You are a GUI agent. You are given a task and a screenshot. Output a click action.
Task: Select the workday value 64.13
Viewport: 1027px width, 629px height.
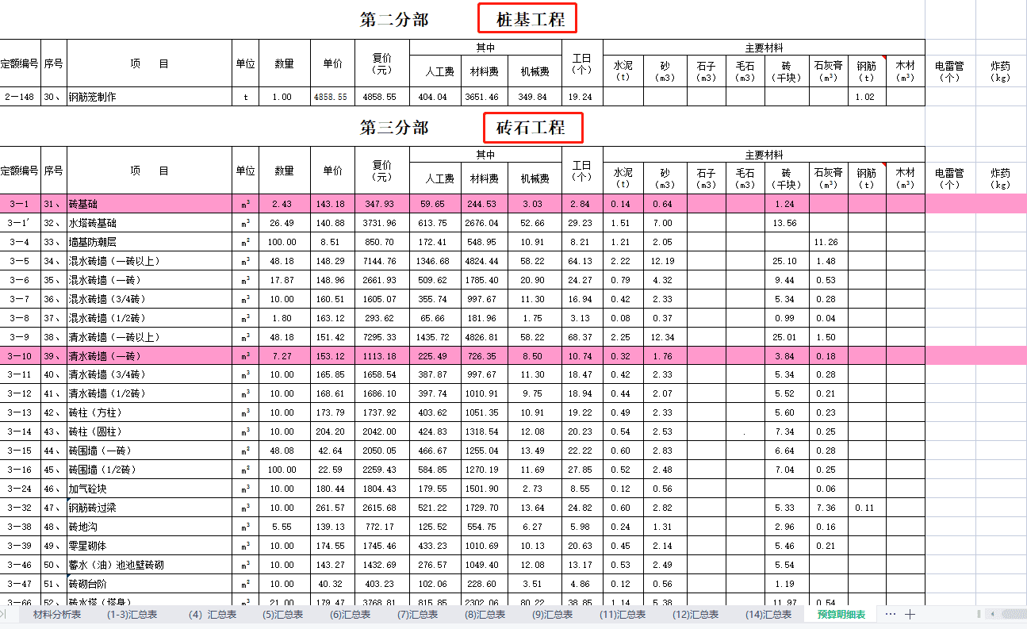pyautogui.click(x=582, y=261)
